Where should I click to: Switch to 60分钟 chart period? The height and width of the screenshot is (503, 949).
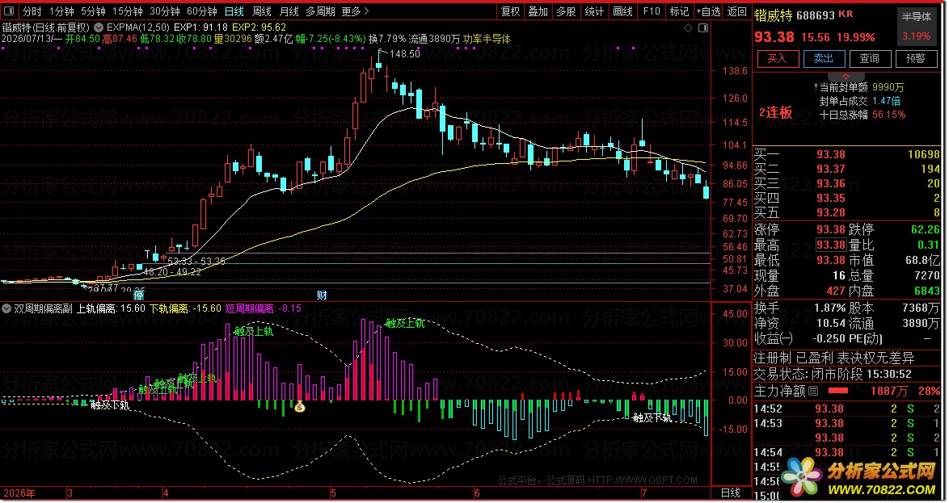coord(201,10)
